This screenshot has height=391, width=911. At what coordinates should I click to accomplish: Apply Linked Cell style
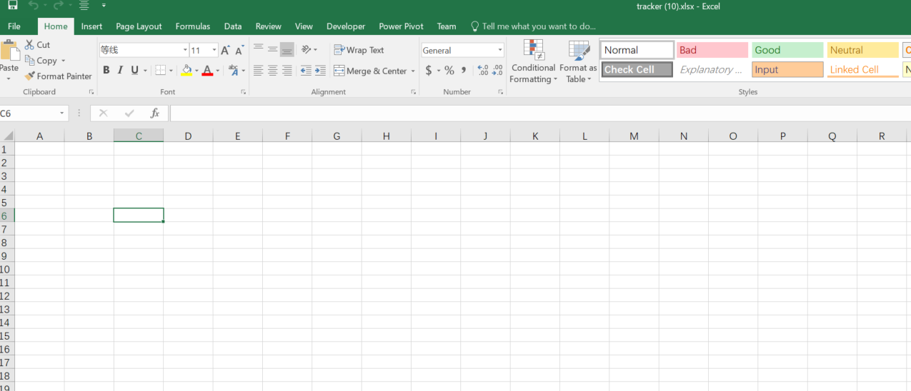point(862,69)
